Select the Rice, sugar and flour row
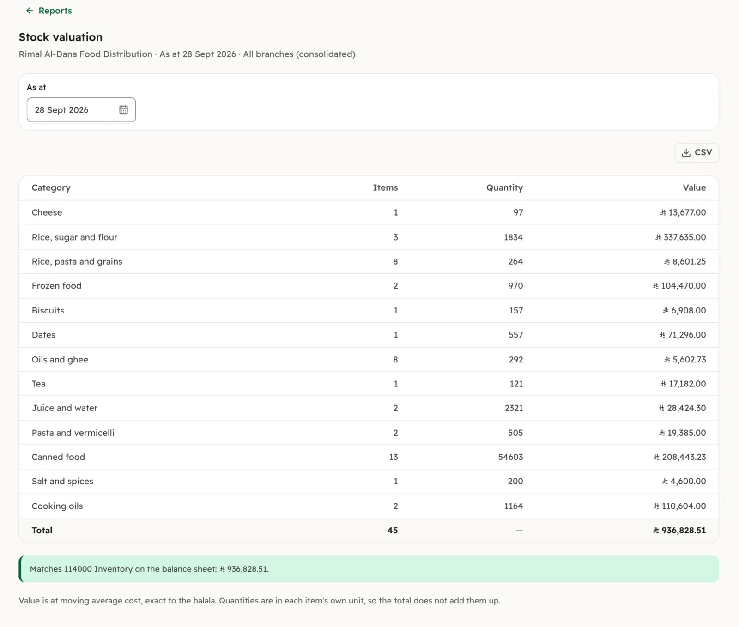The width and height of the screenshot is (739, 627). [369, 237]
